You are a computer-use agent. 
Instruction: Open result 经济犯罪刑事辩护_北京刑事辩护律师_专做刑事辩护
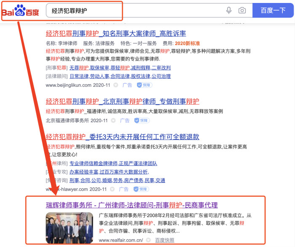point(123,102)
